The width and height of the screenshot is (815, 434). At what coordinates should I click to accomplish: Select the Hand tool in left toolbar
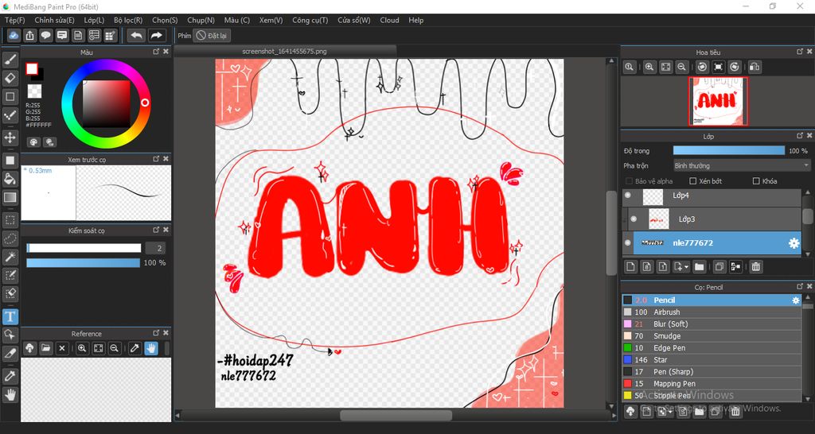(10, 394)
